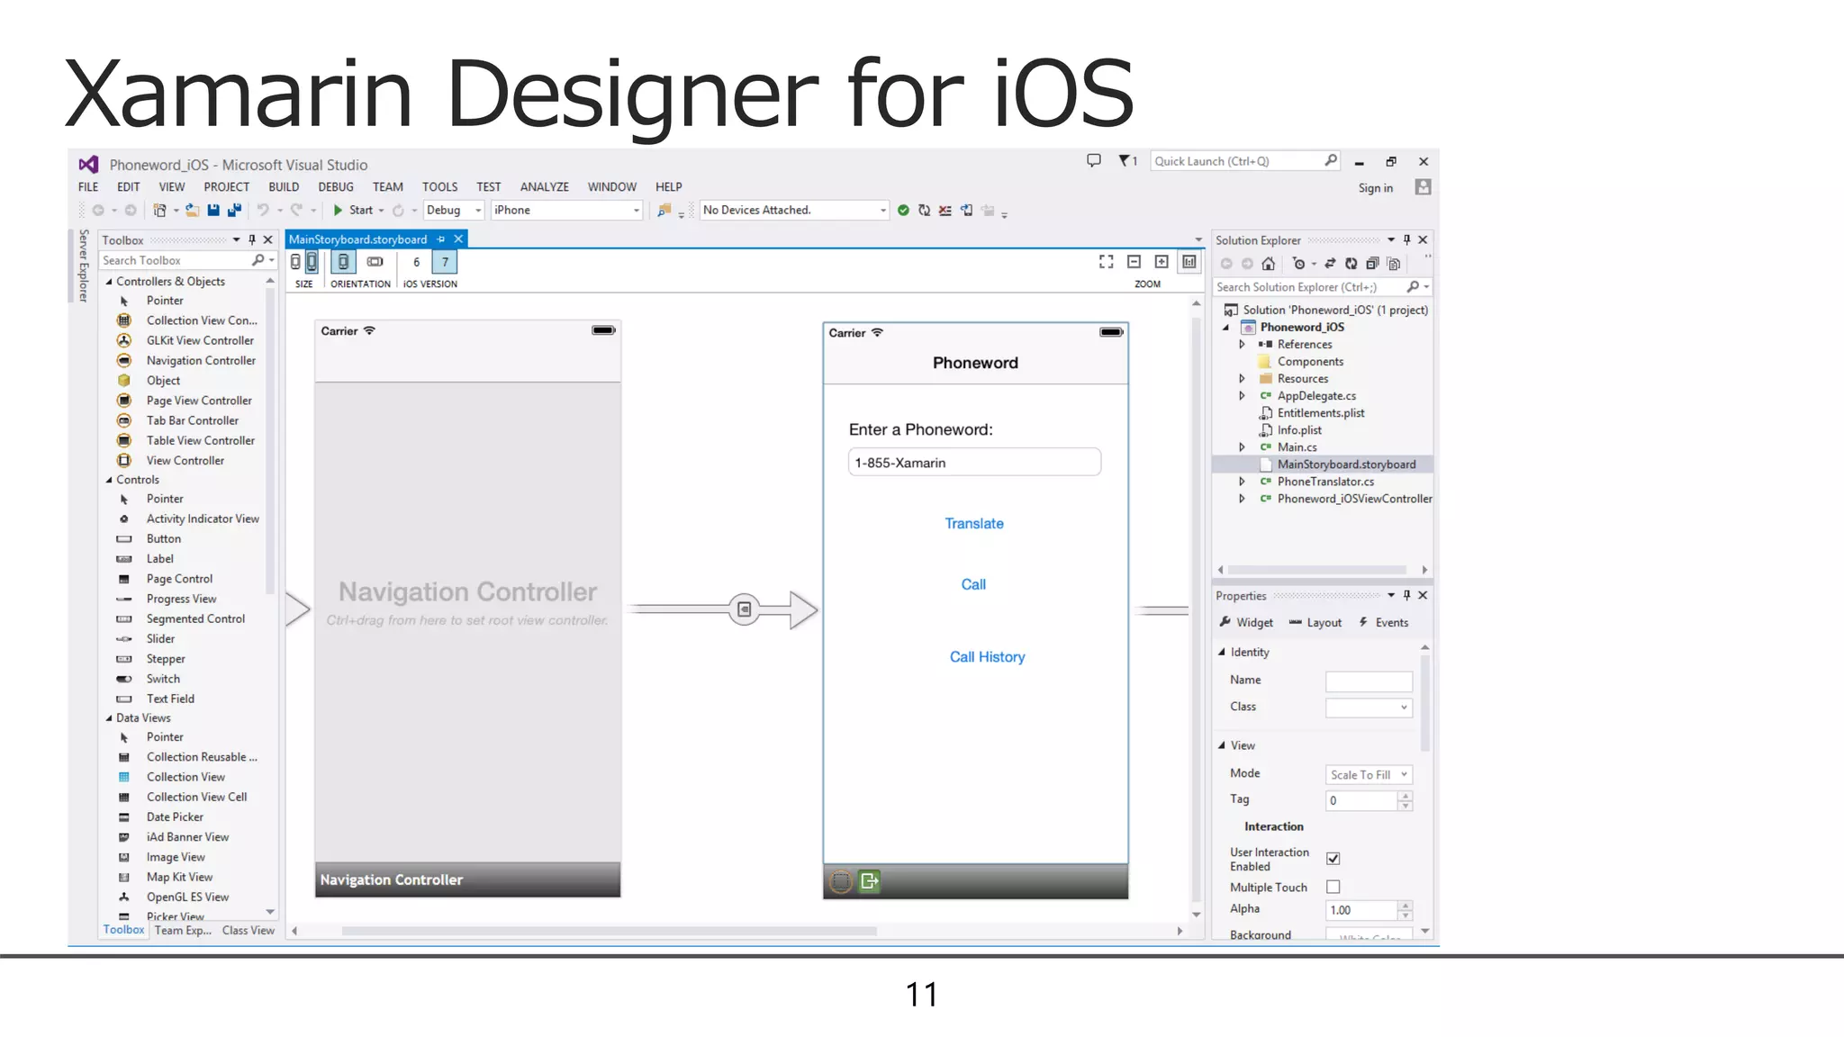Click the Search Solution Explorer field

point(1321,287)
